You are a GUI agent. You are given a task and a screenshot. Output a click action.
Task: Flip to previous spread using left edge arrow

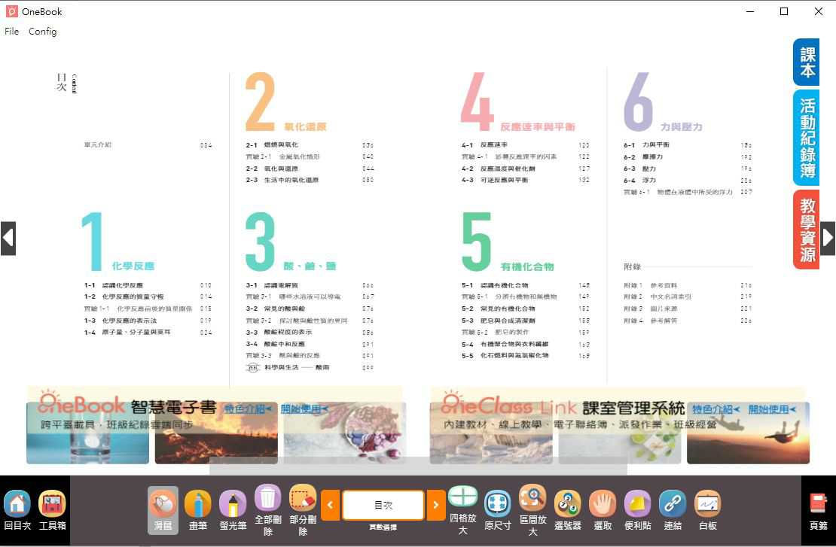pyautogui.click(x=8, y=238)
